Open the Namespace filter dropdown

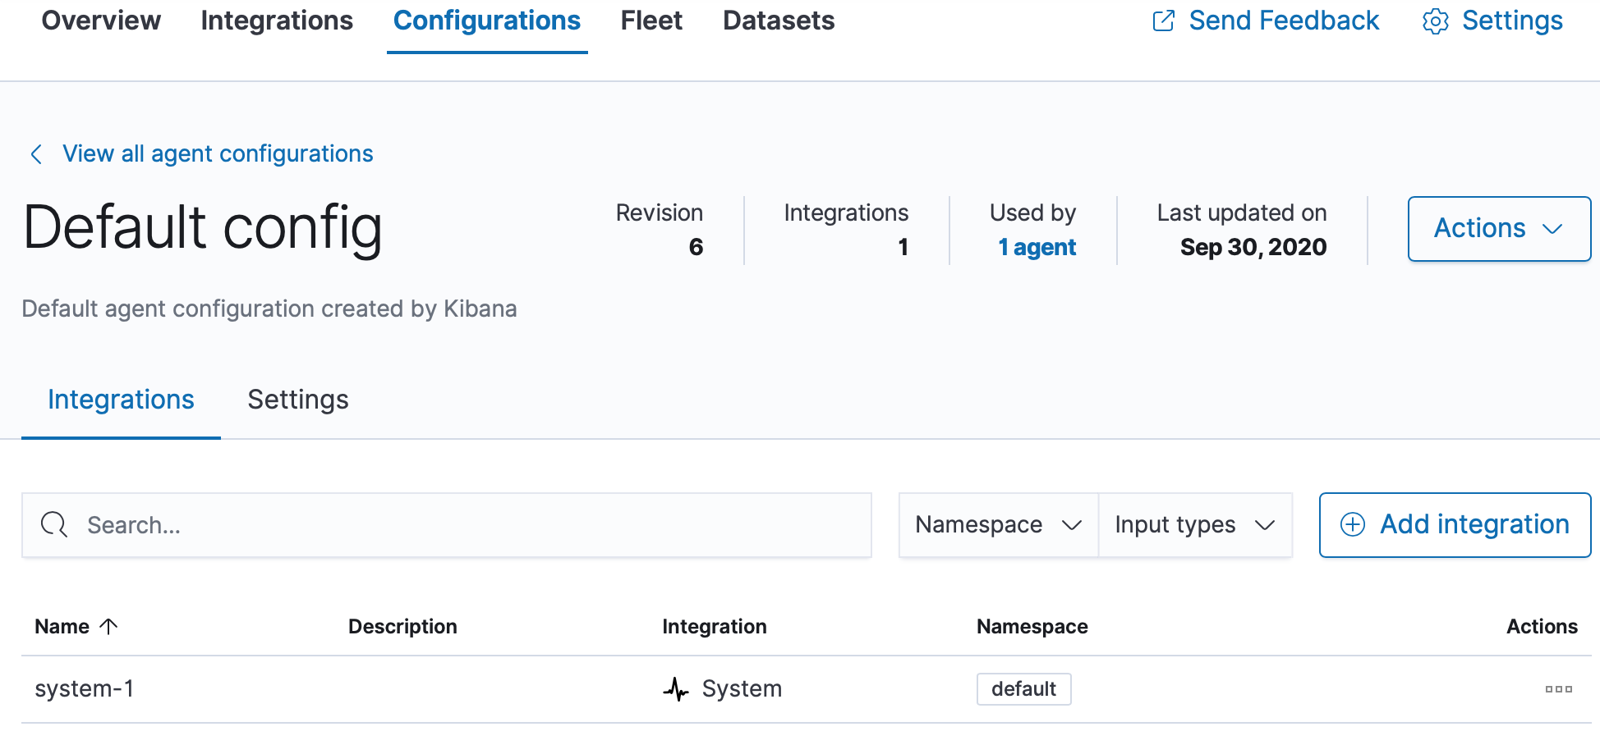[997, 524]
